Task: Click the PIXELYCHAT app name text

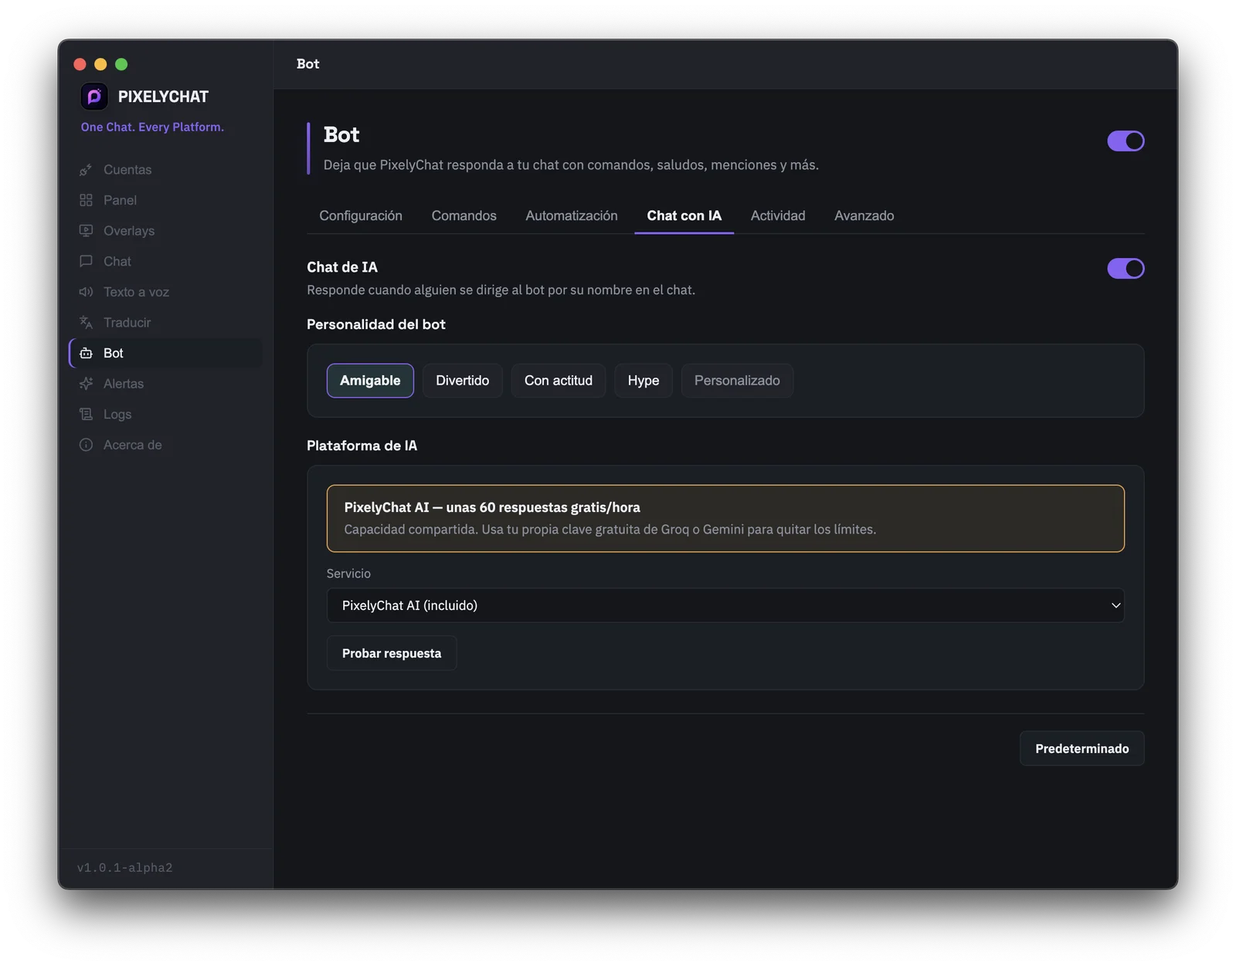Action: pos(163,97)
